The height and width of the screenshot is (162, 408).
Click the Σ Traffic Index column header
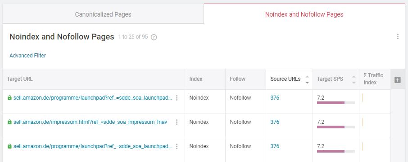point(373,79)
